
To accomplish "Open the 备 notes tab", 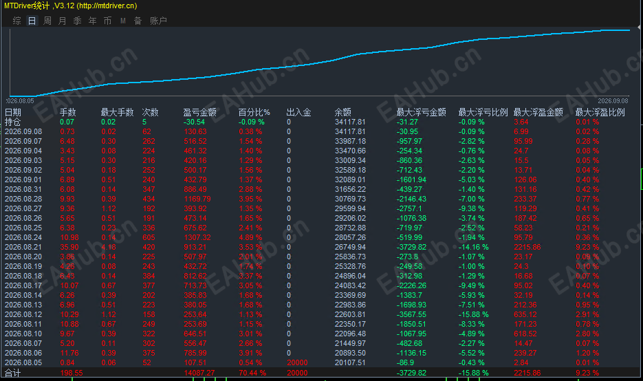I will [138, 21].
